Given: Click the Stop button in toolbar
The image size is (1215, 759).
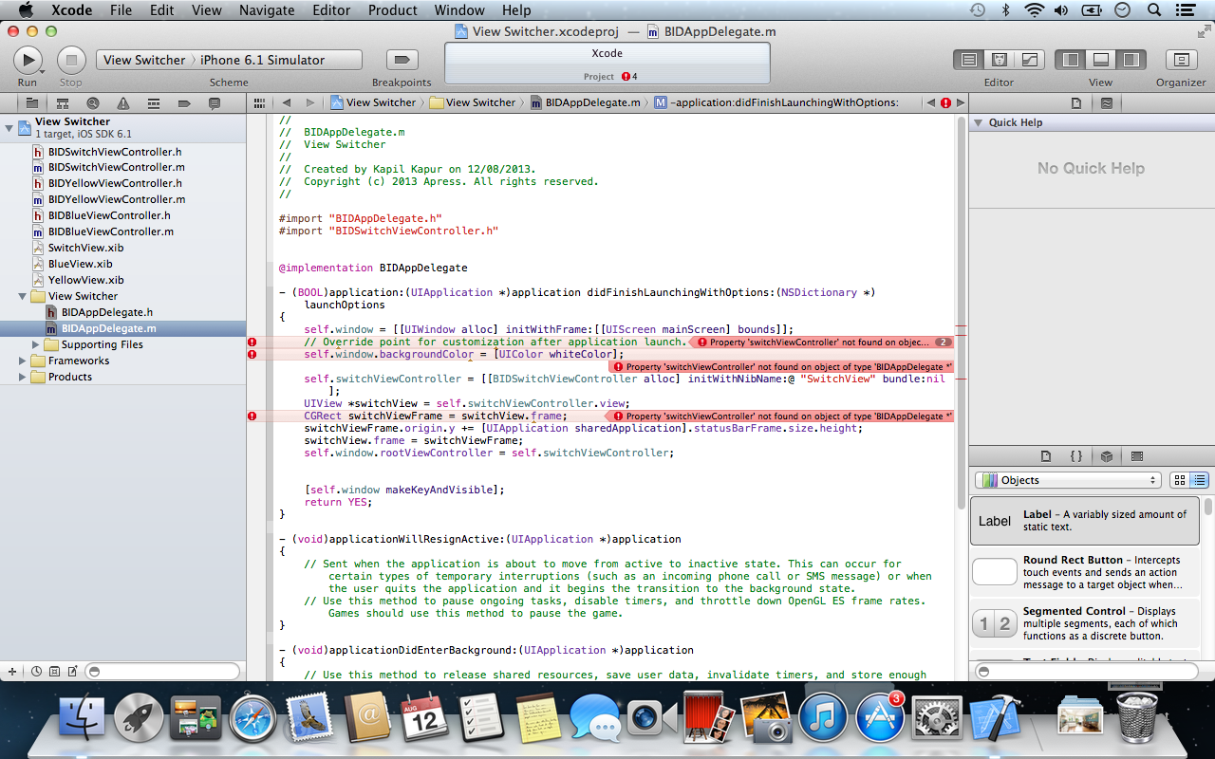Looking at the screenshot, I should [71, 60].
